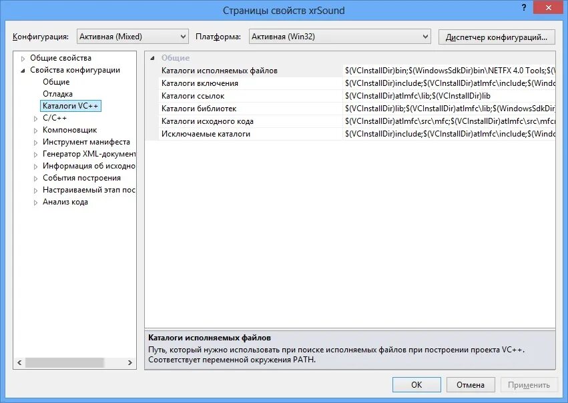Select Каталоги VC++ tree item
Screen dimensions: 568x403
(70, 106)
